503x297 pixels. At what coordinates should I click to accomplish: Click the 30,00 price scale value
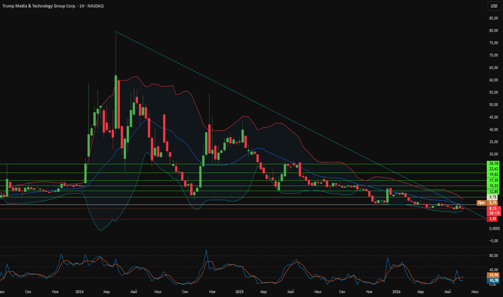coord(493,154)
